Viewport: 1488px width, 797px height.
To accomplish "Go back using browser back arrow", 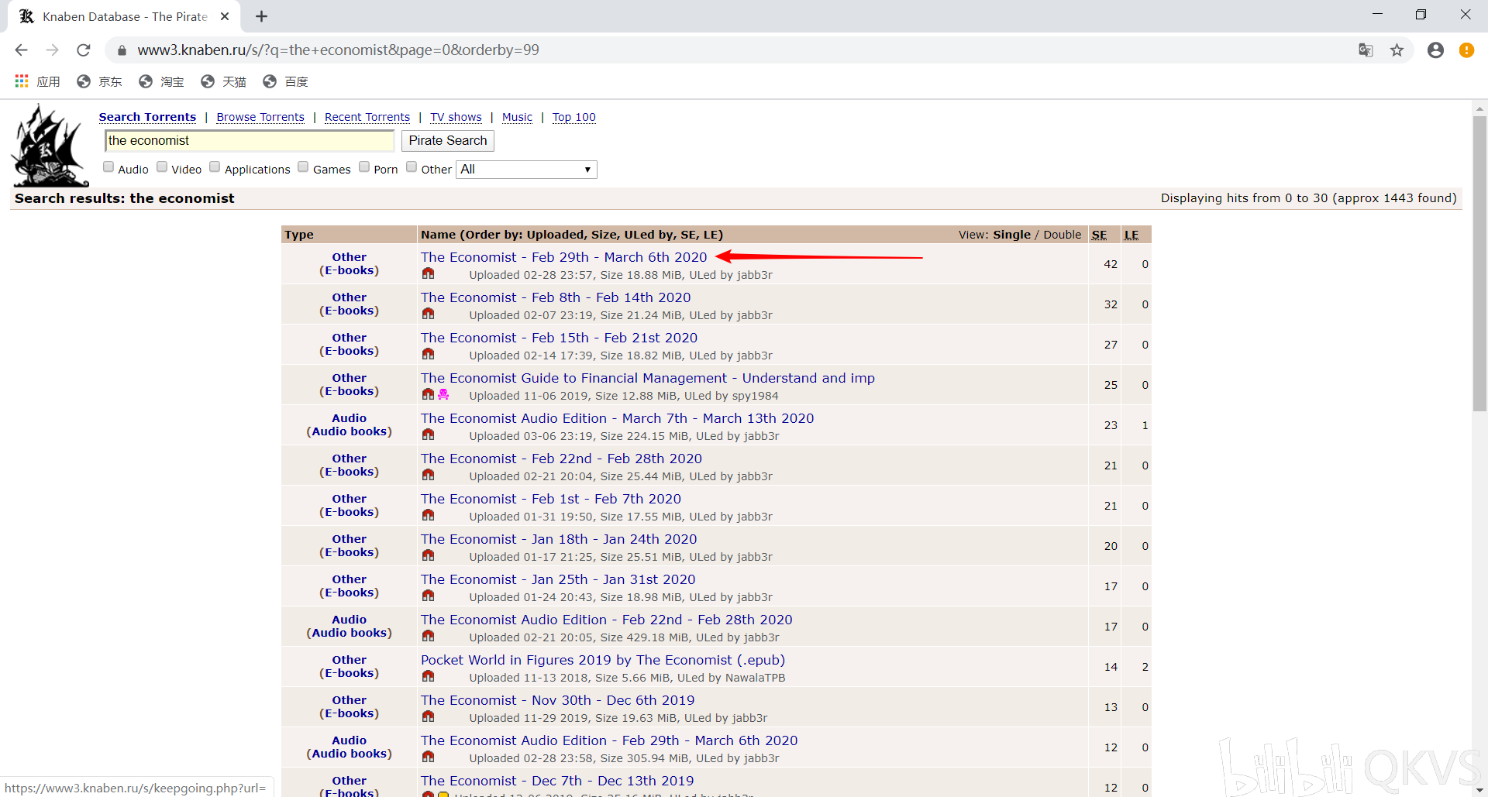I will (x=22, y=50).
